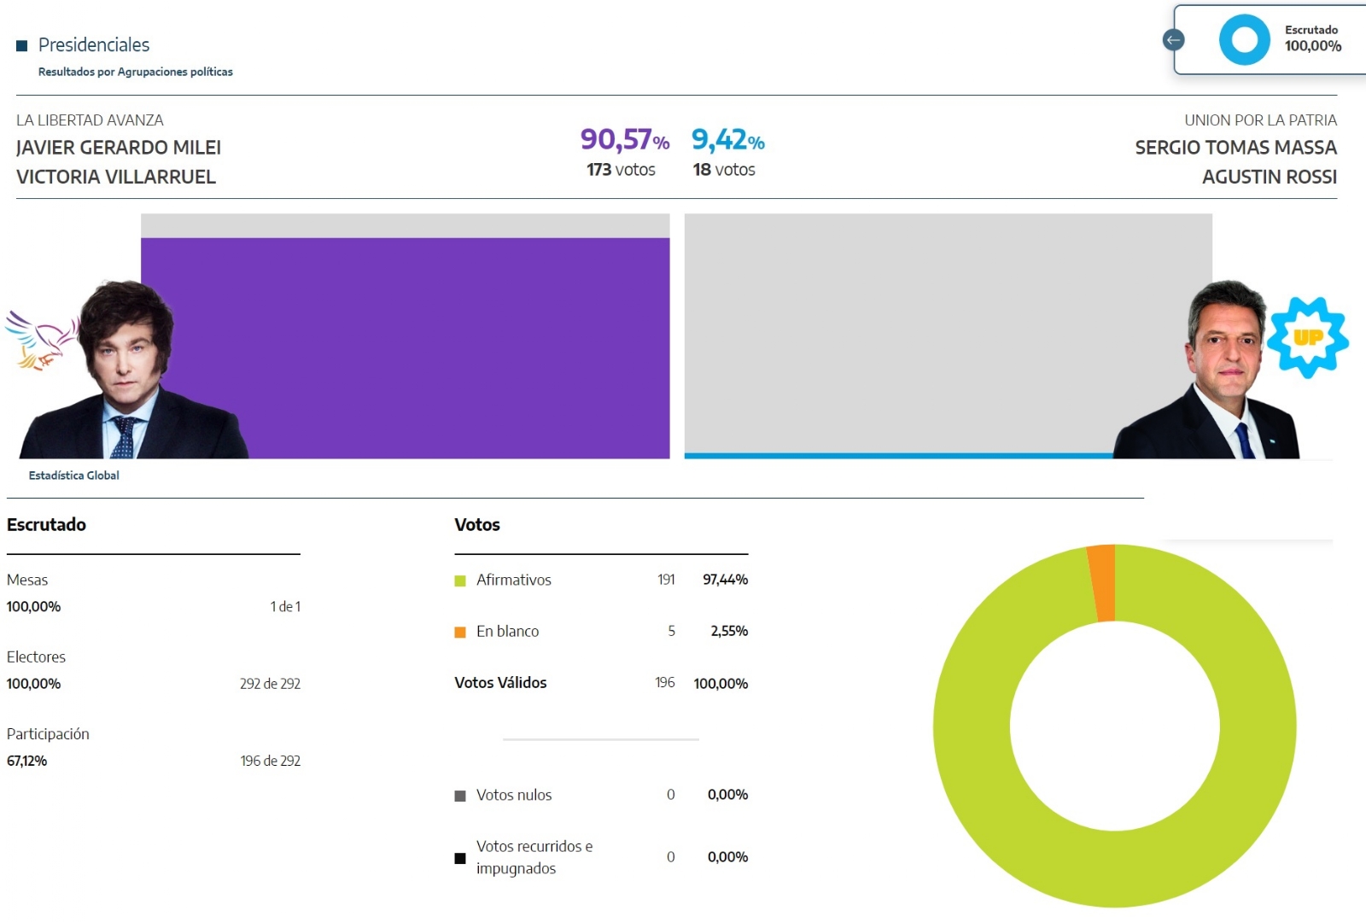Click the orange En blanco legend swatch
Screen dimensions: 1366x922
[x=460, y=633]
